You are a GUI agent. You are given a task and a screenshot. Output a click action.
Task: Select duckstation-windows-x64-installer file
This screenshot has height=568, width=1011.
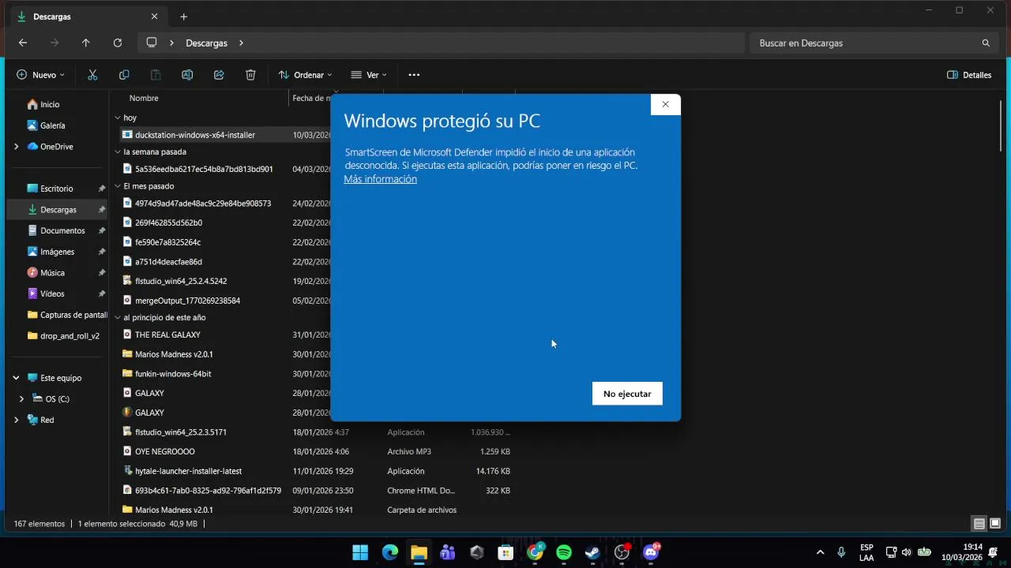194,135
